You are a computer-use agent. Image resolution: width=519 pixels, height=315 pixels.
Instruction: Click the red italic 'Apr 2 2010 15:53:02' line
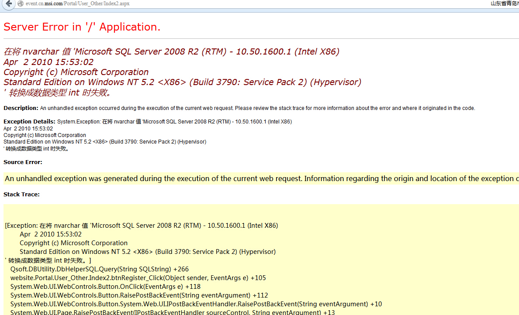click(x=48, y=62)
